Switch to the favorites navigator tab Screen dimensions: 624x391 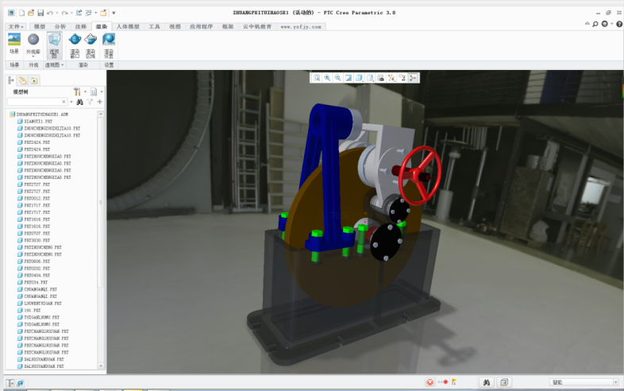coord(34,80)
